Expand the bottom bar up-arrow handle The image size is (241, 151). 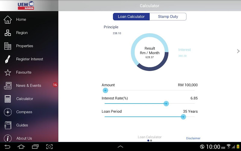(x=120, y=146)
